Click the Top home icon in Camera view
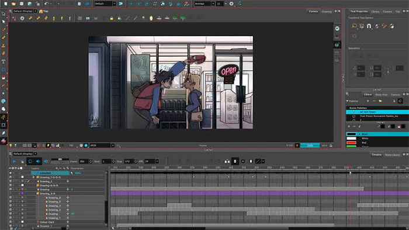409x230 pixels. (x=41, y=11)
